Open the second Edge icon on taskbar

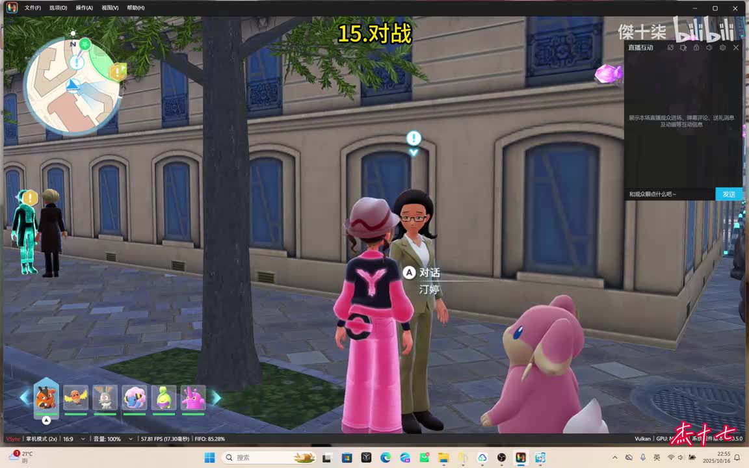(x=405, y=458)
